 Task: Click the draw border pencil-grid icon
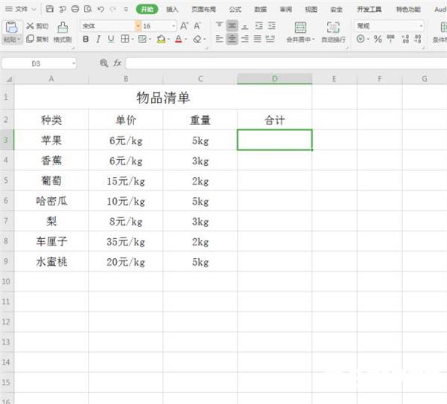click(x=142, y=39)
